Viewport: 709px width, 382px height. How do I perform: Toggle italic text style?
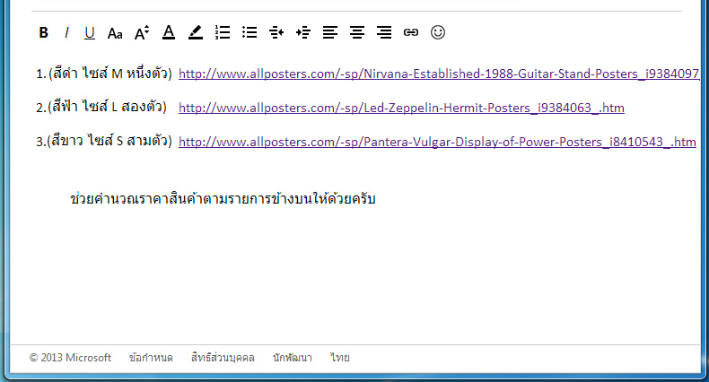point(66,33)
